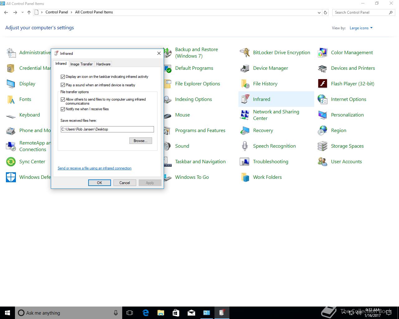Screen dimensions: 399x319
Task: Open the Indexing Options item
Action: coord(194,99)
